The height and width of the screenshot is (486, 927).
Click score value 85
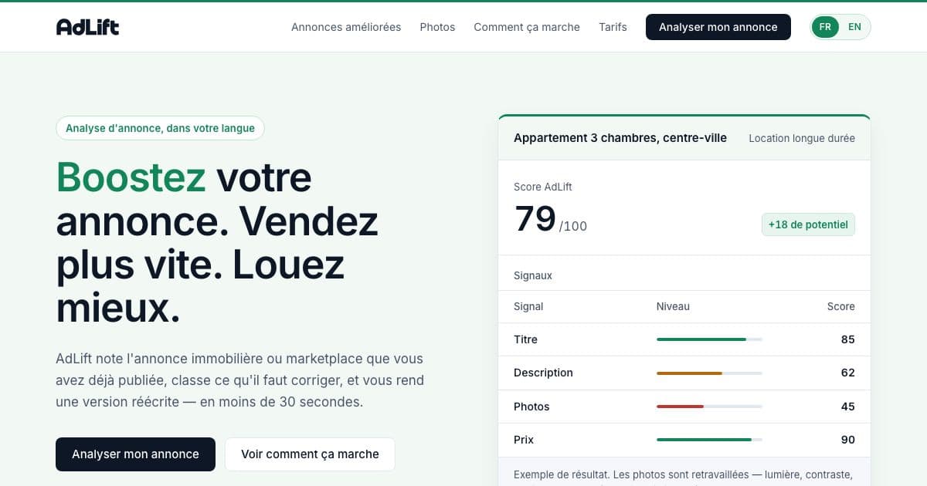[847, 339]
